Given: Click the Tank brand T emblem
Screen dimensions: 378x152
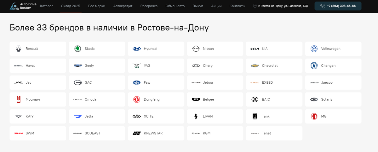Looking at the screenshot, I should point(255,117).
